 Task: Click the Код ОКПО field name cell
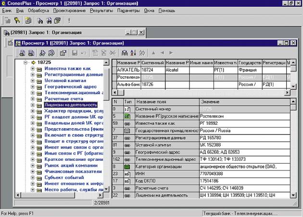167,181
